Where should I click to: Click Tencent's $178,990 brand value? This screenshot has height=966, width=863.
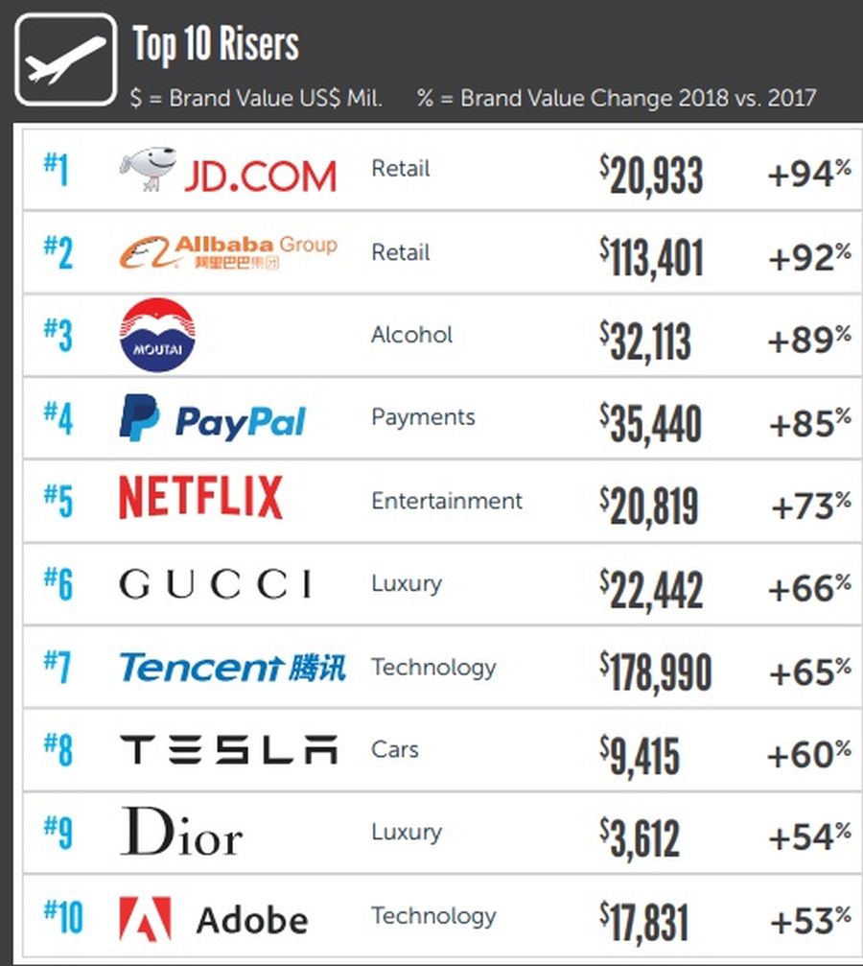(x=656, y=671)
